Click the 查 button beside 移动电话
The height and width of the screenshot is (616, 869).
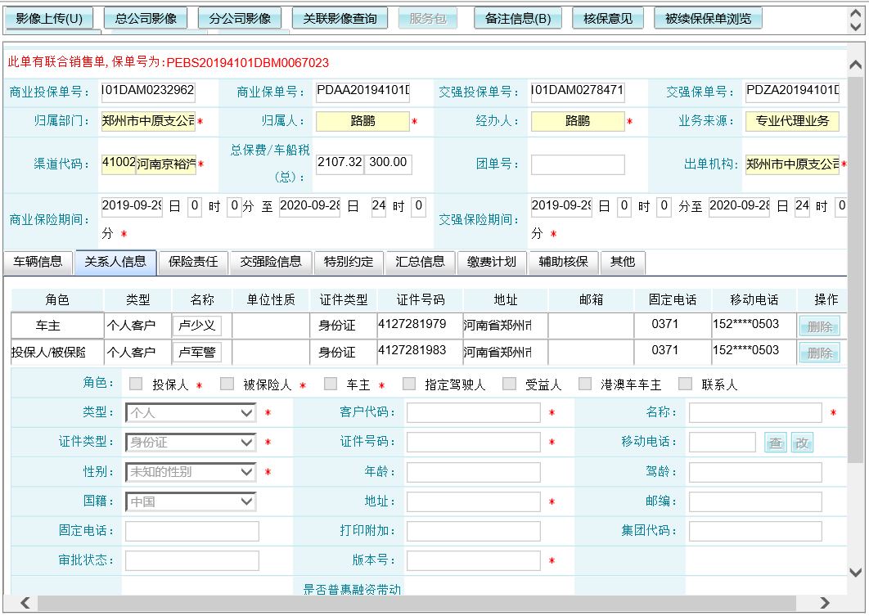click(x=776, y=443)
